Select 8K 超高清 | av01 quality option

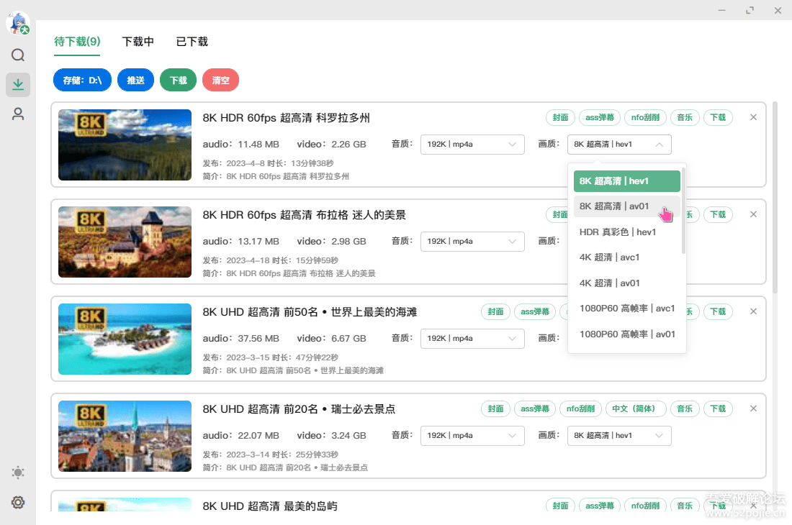tap(627, 206)
